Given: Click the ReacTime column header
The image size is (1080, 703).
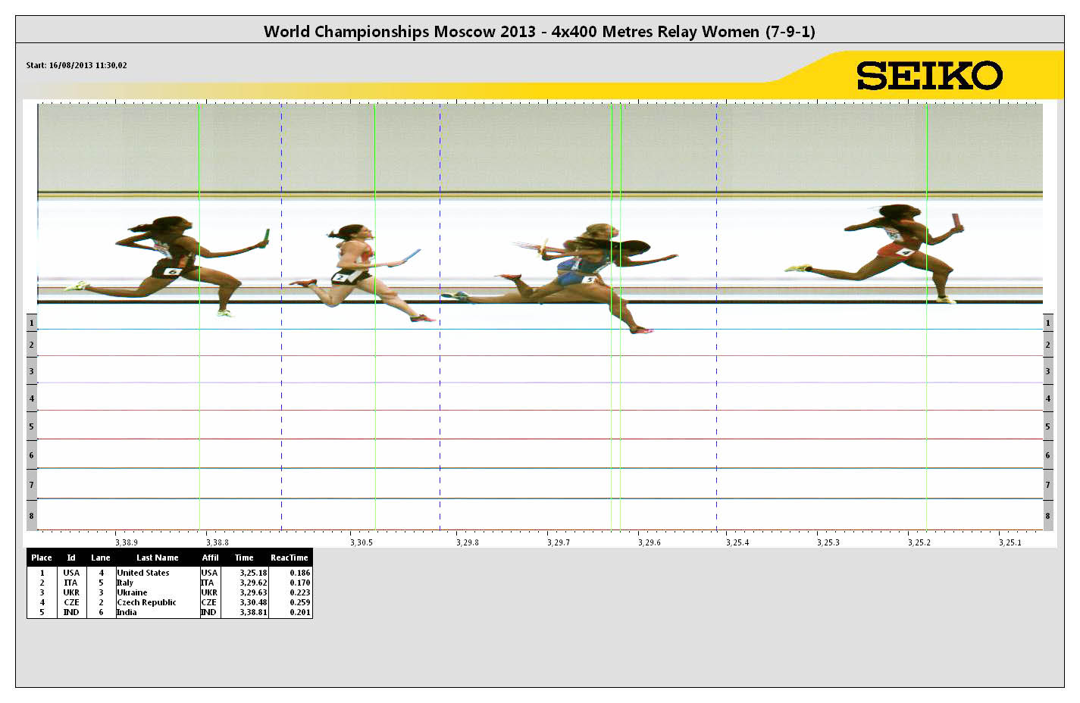Looking at the screenshot, I should point(289,558).
